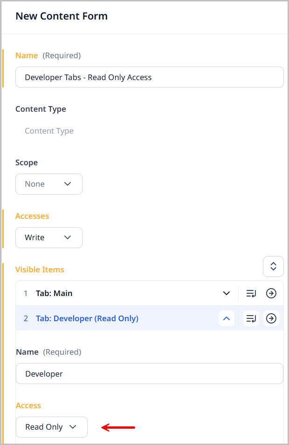Click the edit-list icon on Tab: Main row

251,293
